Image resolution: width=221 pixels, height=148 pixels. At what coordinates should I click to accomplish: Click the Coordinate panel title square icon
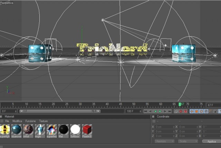pos(153,117)
